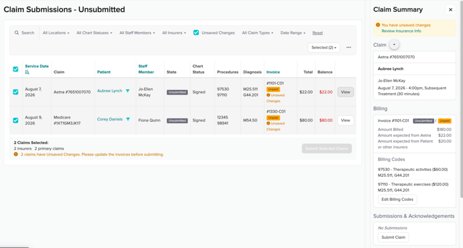Close the Claim Summary panel
Image resolution: width=463 pixels, height=248 pixels.
click(450, 10)
